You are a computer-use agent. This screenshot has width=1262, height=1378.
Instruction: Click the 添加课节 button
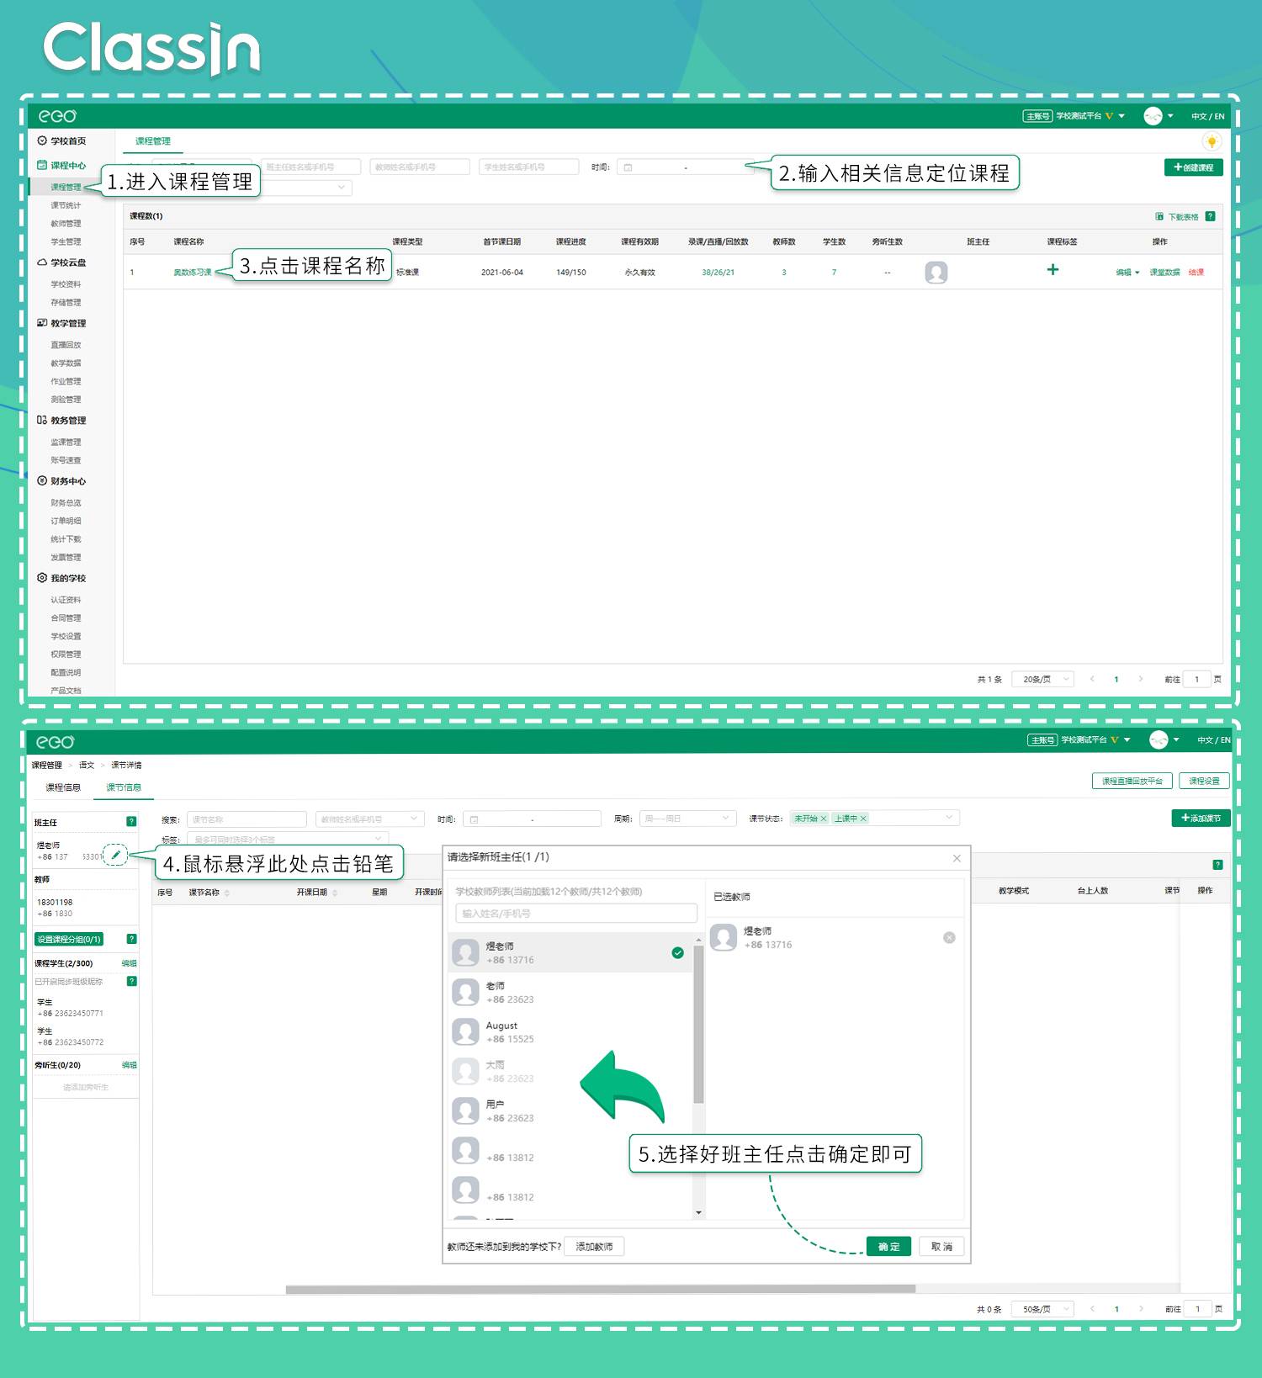(1201, 818)
